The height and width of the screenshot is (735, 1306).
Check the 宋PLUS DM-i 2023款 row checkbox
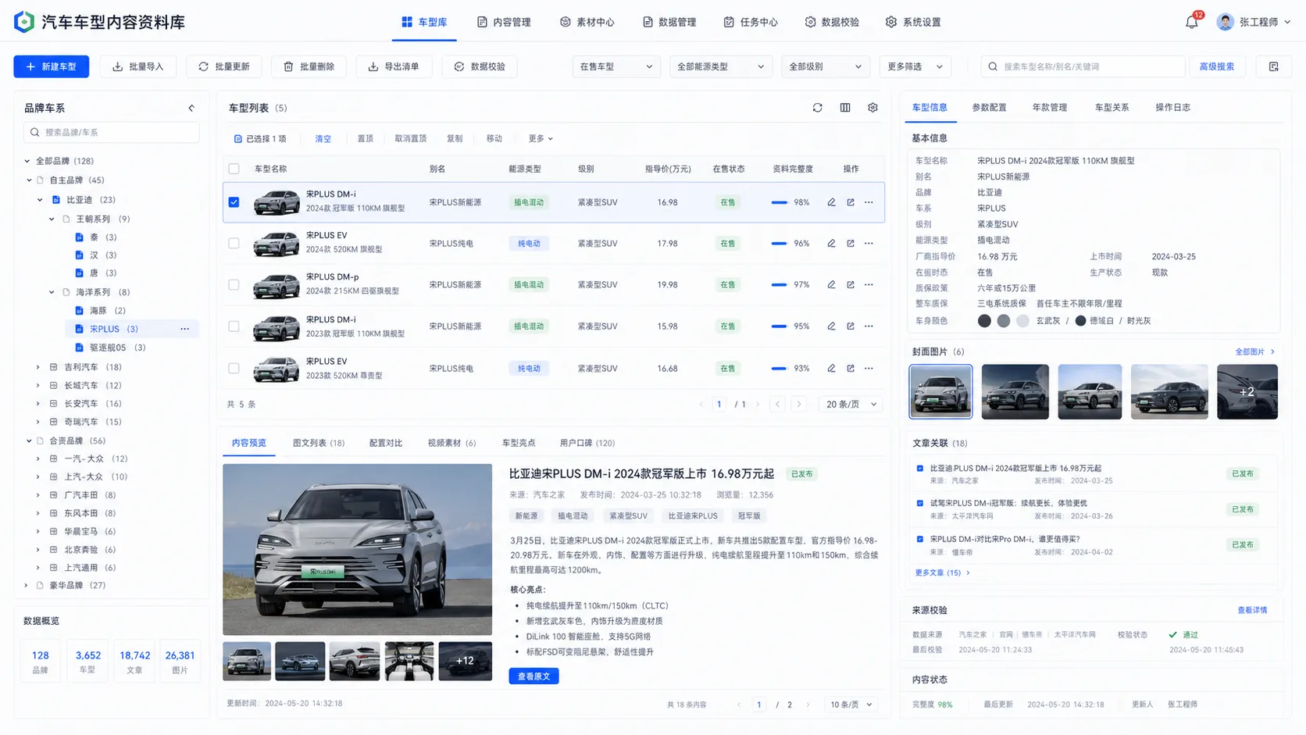pyautogui.click(x=234, y=326)
